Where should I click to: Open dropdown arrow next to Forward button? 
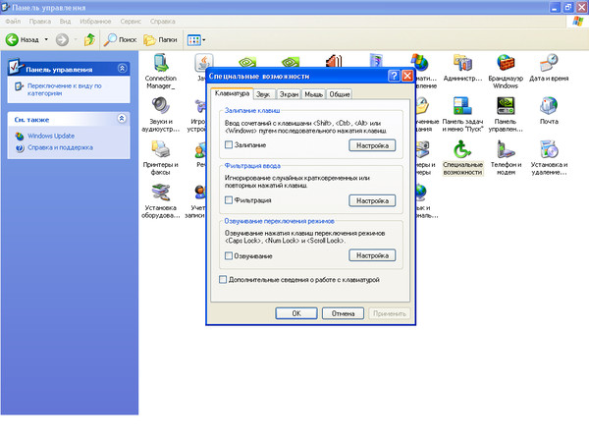pyautogui.click(x=76, y=39)
